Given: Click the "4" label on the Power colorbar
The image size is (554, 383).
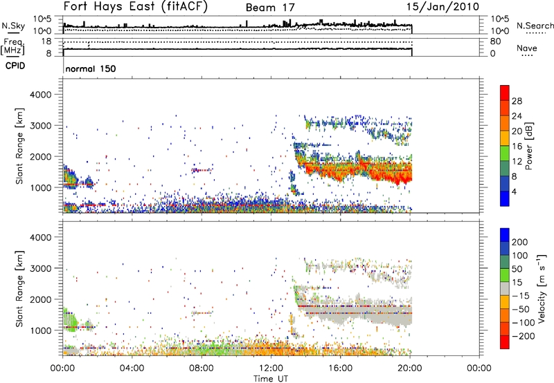Looking at the screenshot, I should tap(514, 192).
